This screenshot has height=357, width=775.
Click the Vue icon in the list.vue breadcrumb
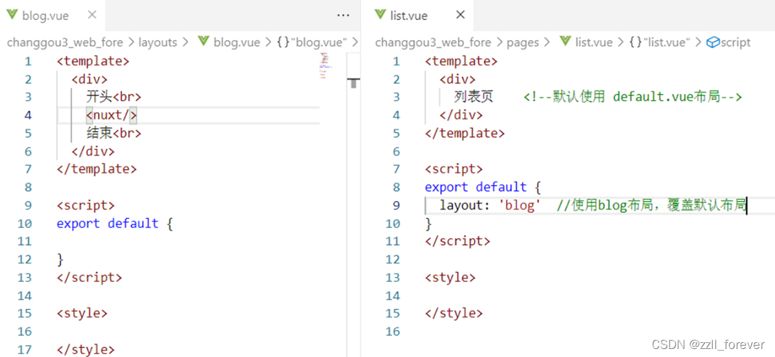pos(565,42)
